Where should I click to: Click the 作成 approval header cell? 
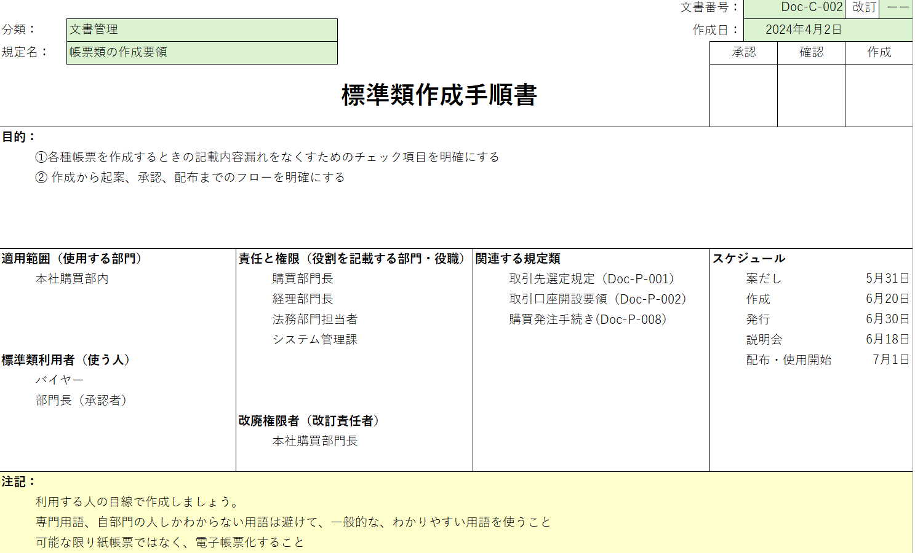(879, 52)
